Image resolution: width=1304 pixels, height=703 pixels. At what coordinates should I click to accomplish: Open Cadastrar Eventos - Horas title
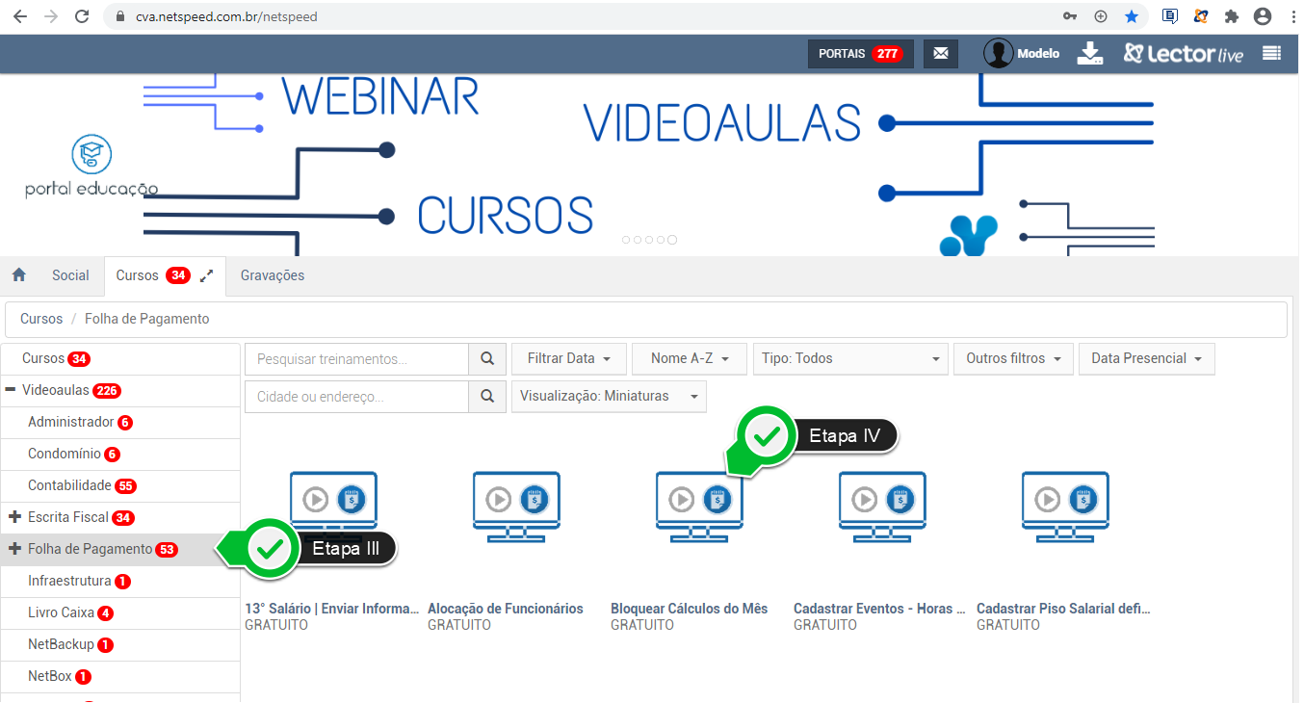[x=879, y=609]
